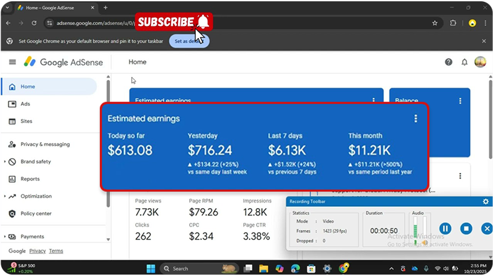Viewport: 493px width, 277px height.
Task: Click the Set as default button
Action: [x=189, y=41]
